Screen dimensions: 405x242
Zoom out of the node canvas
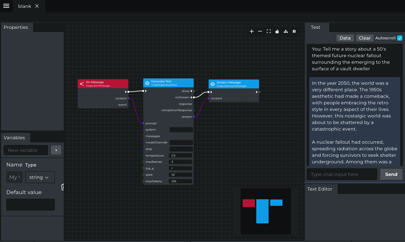[x=260, y=31]
